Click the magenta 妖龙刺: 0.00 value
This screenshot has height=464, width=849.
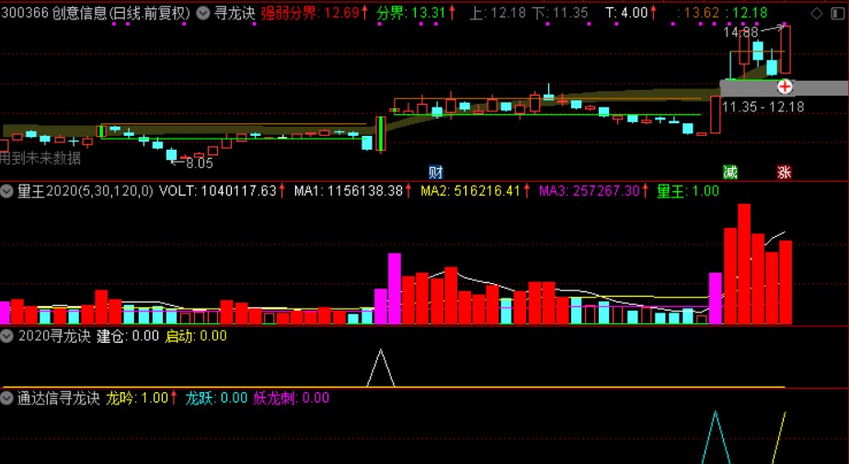[292, 399]
